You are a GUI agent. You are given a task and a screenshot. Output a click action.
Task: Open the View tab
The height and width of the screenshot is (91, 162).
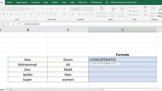(64, 2)
